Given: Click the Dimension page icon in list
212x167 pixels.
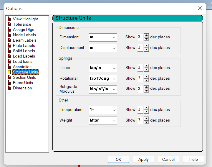Looking at the screenshot, I should 9,88.
